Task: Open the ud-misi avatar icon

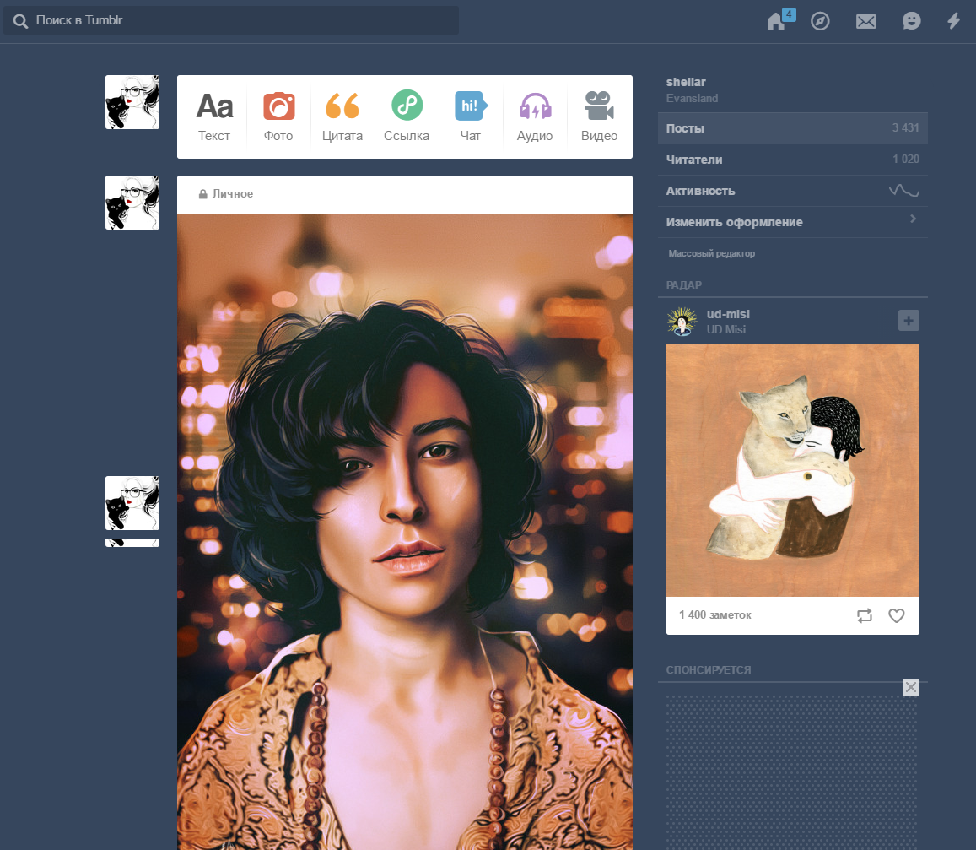Action: click(682, 322)
